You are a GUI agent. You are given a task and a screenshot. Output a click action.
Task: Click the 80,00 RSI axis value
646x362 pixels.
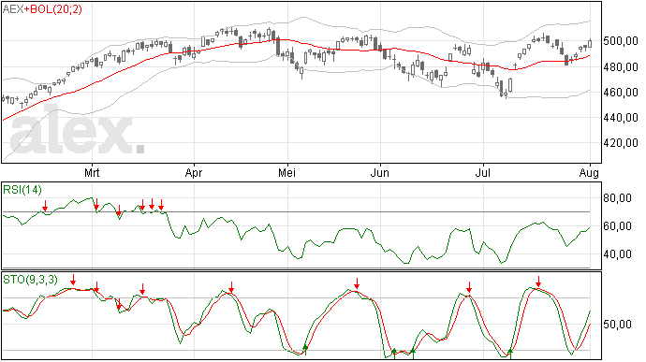(617, 198)
